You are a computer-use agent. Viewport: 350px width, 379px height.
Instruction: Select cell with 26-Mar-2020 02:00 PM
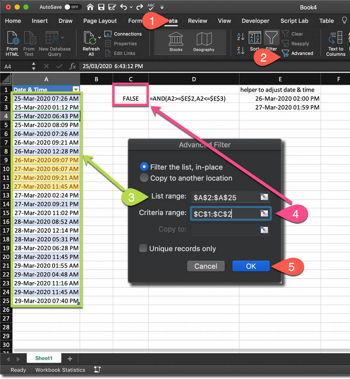pos(280,99)
